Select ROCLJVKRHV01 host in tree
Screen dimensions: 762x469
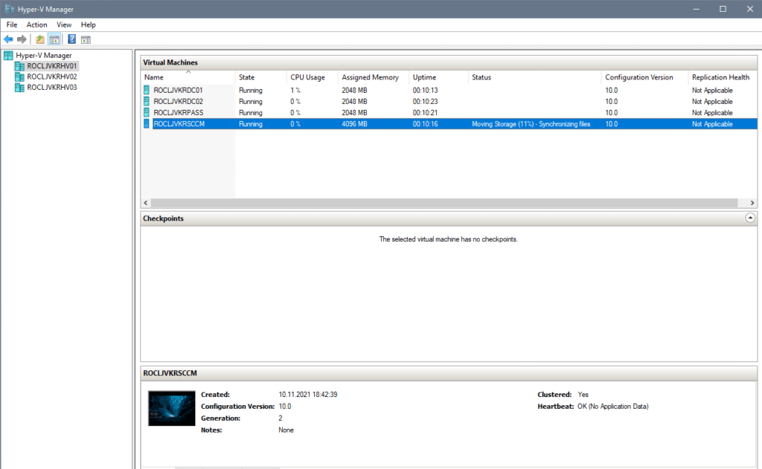tap(51, 66)
